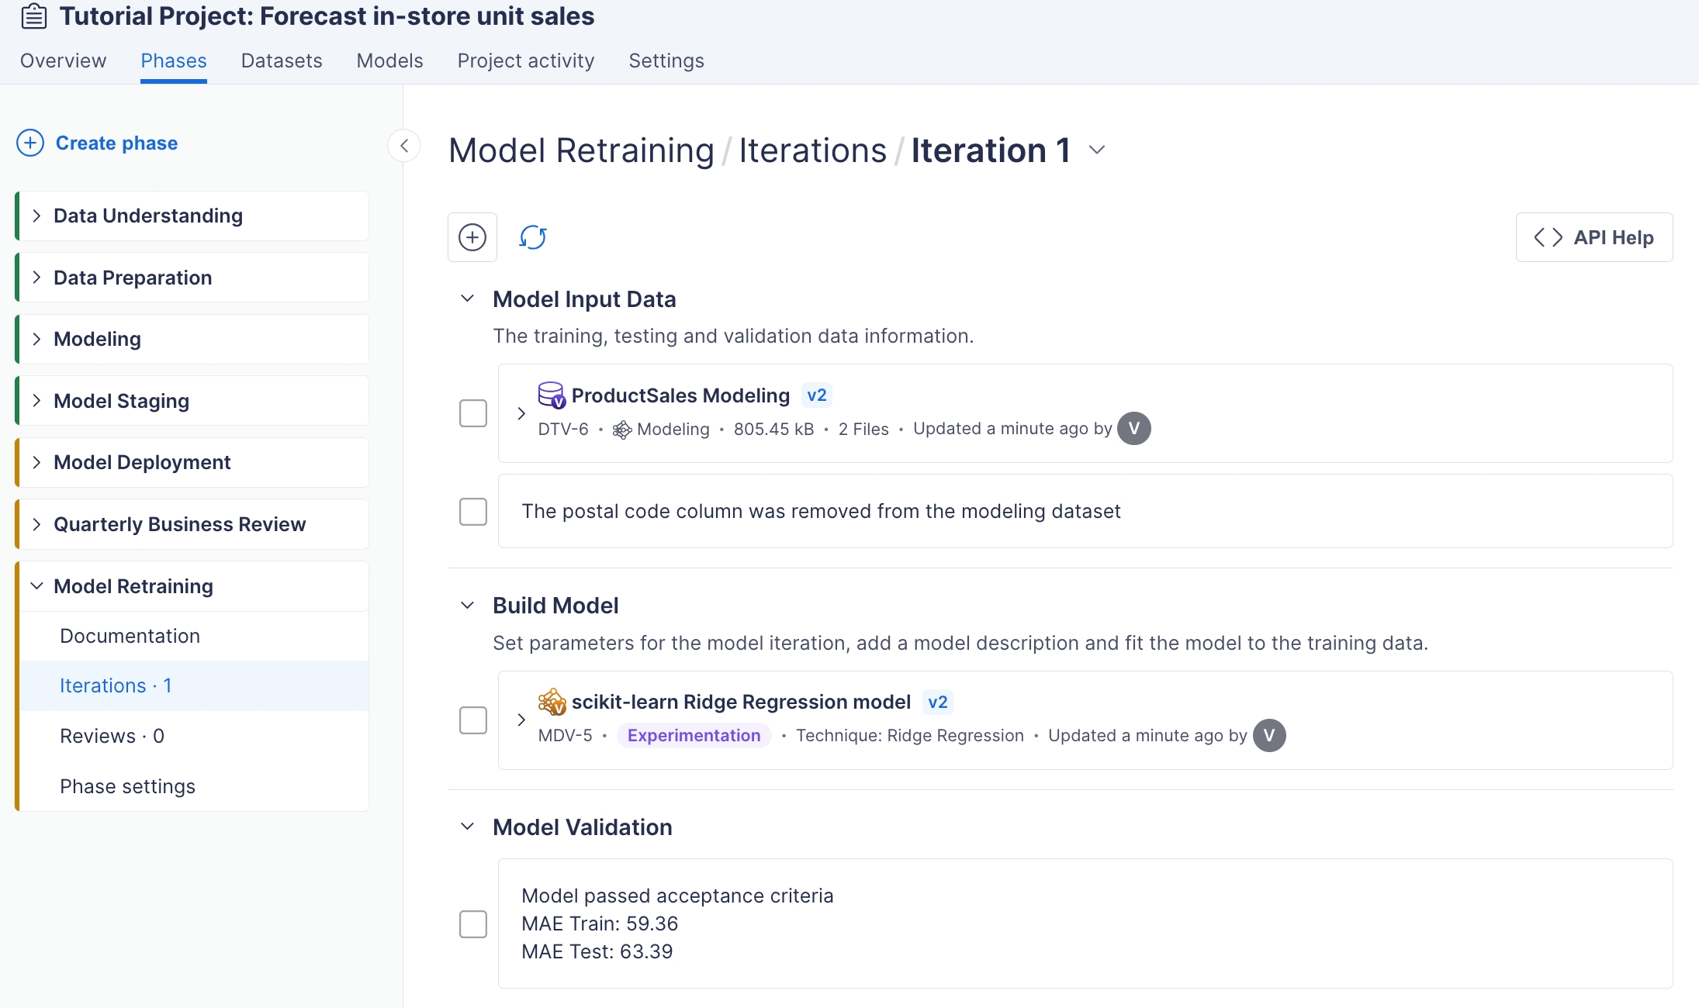Click the Create phase plus icon
This screenshot has width=1699, height=1008.
[30, 143]
